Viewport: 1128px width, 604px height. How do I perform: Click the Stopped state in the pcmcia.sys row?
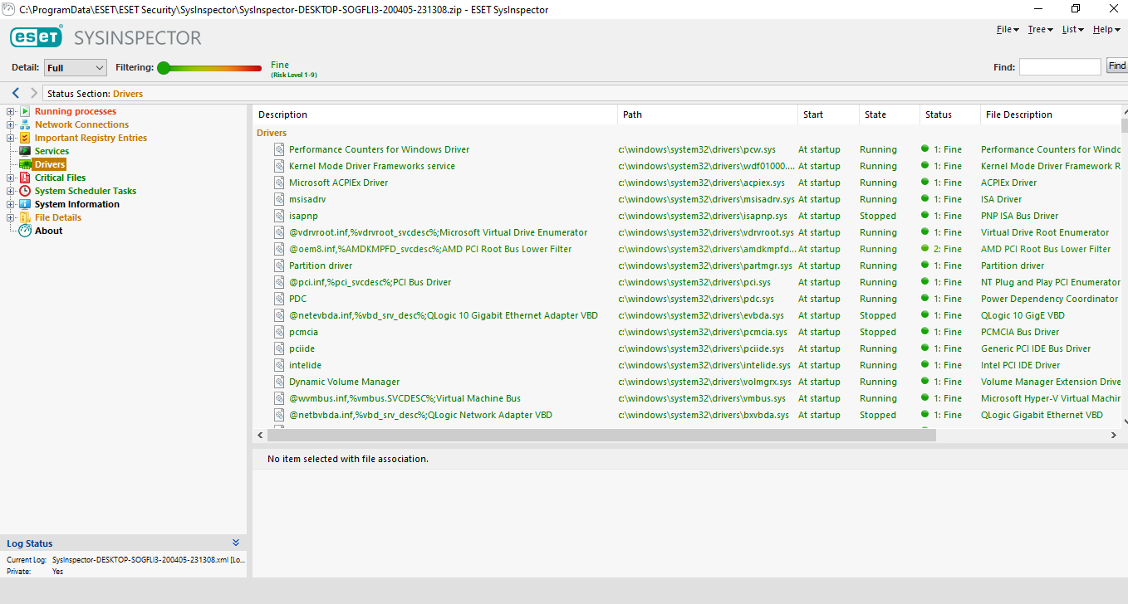[x=878, y=332]
